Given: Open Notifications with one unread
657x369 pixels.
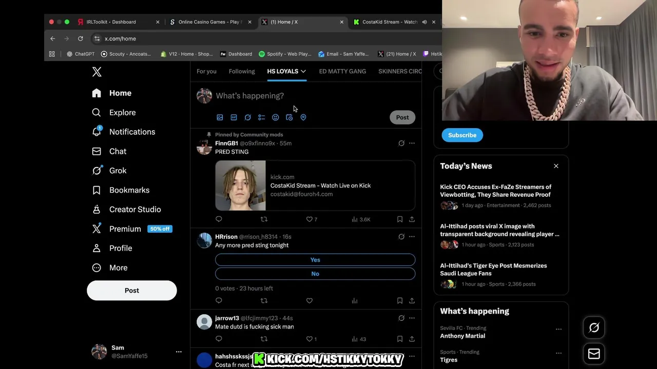Looking at the screenshot, I should point(123,132).
